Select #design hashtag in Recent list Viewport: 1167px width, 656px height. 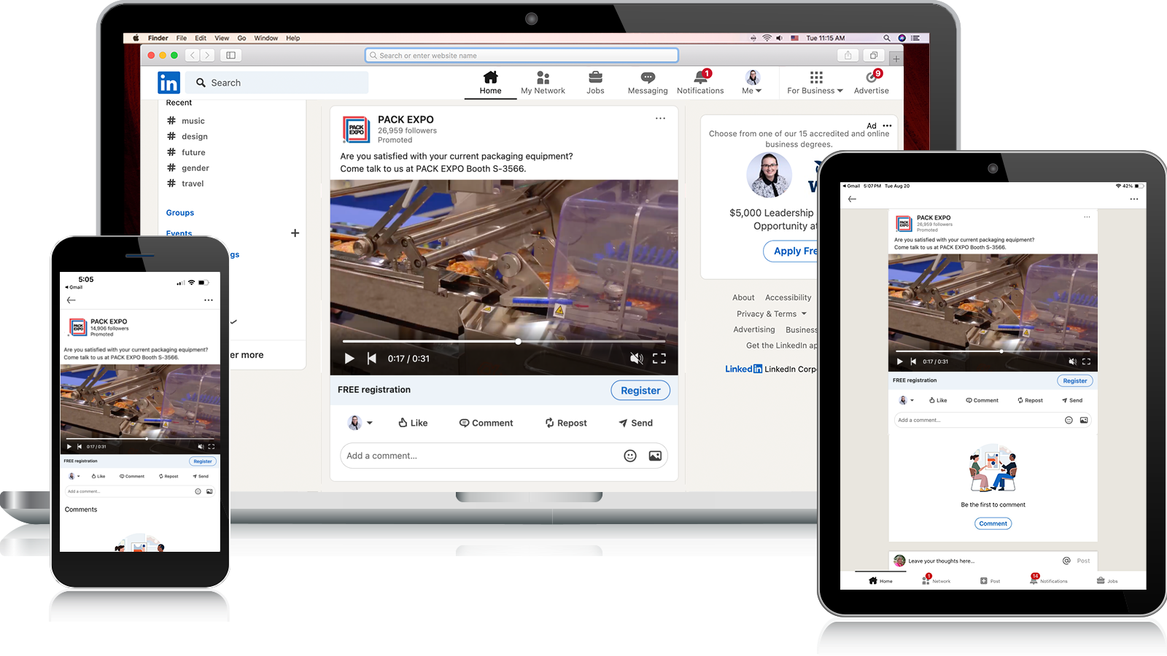[x=187, y=136]
